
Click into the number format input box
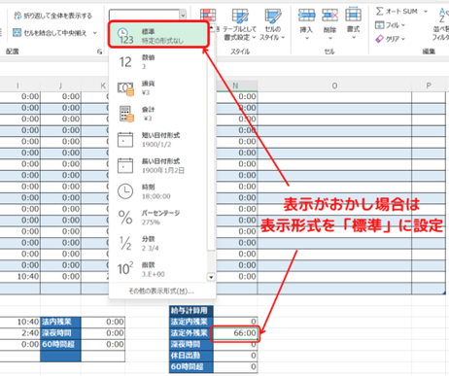(145, 15)
